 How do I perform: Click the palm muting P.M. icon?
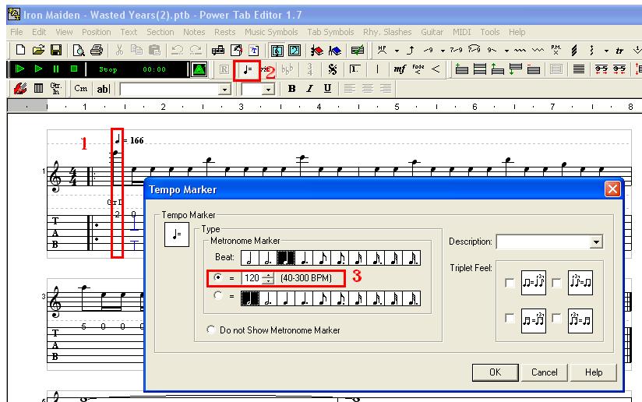coord(556,51)
